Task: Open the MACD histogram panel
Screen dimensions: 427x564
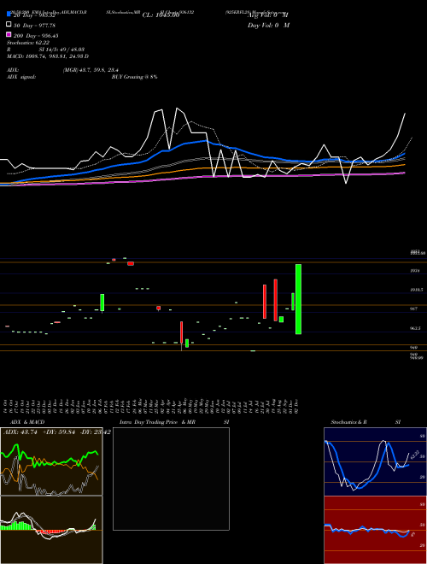Action: (x=51, y=530)
